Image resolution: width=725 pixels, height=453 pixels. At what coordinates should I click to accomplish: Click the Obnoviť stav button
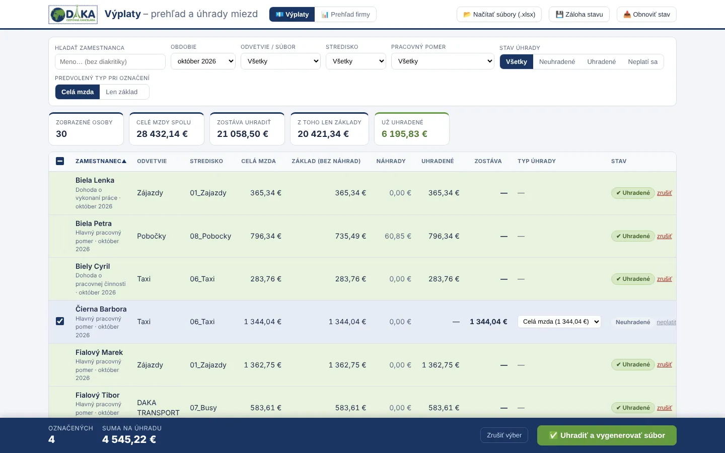pos(646,15)
